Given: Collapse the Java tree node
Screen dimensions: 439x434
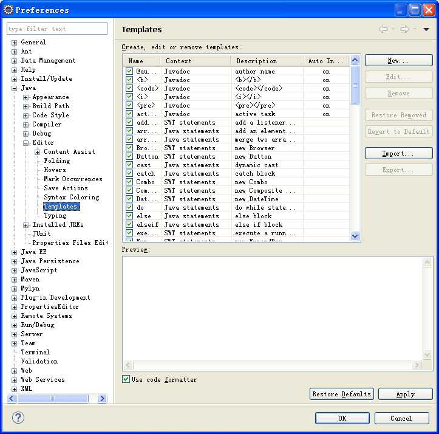Looking at the screenshot, I should coord(14,88).
